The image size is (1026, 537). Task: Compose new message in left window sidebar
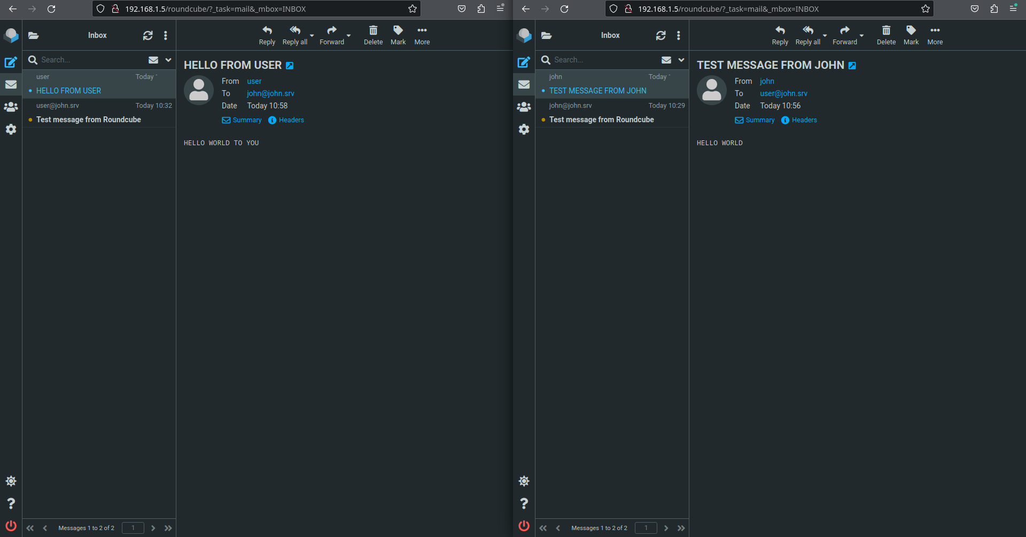[x=11, y=62]
